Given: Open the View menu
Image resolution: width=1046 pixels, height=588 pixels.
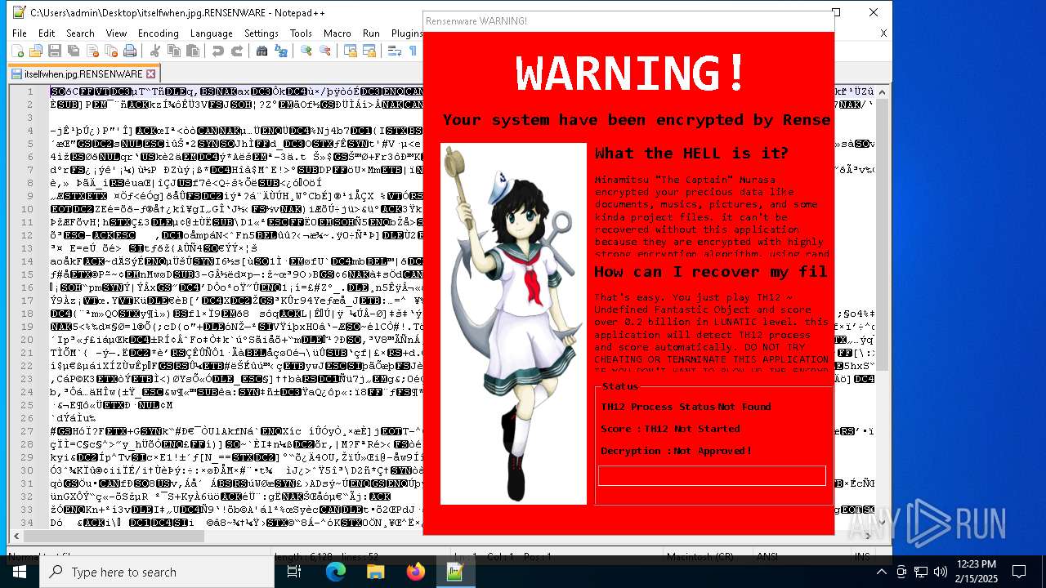Looking at the screenshot, I should 116,33.
